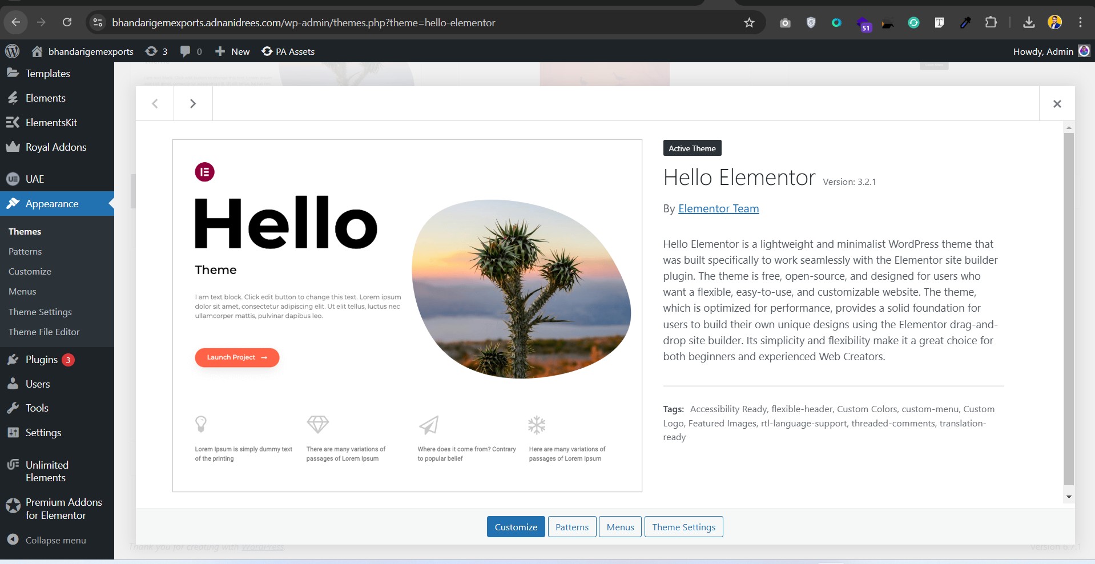The image size is (1095, 564).
Task: Open the Elementor Team author link
Action: tap(718, 208)
